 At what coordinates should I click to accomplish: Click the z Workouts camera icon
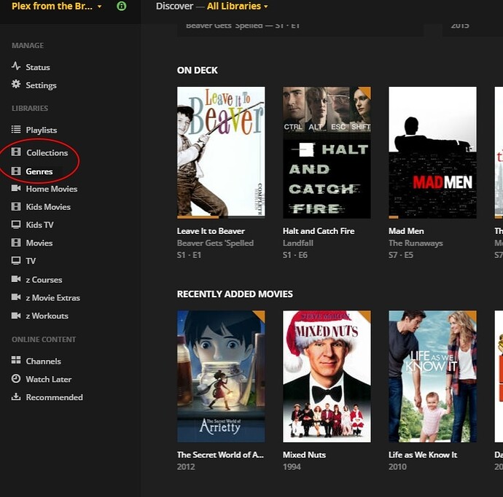point(16,316)
